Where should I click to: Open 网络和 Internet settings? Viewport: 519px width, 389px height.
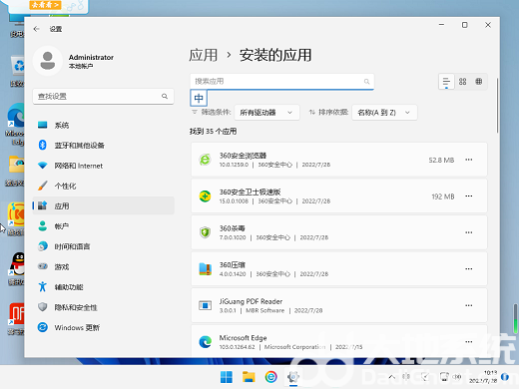104,166
